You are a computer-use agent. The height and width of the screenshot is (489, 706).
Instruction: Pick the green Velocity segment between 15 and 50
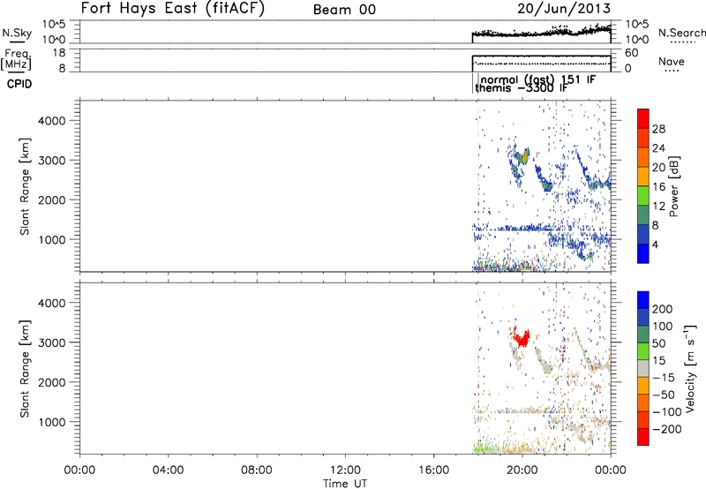coord(643,351)
